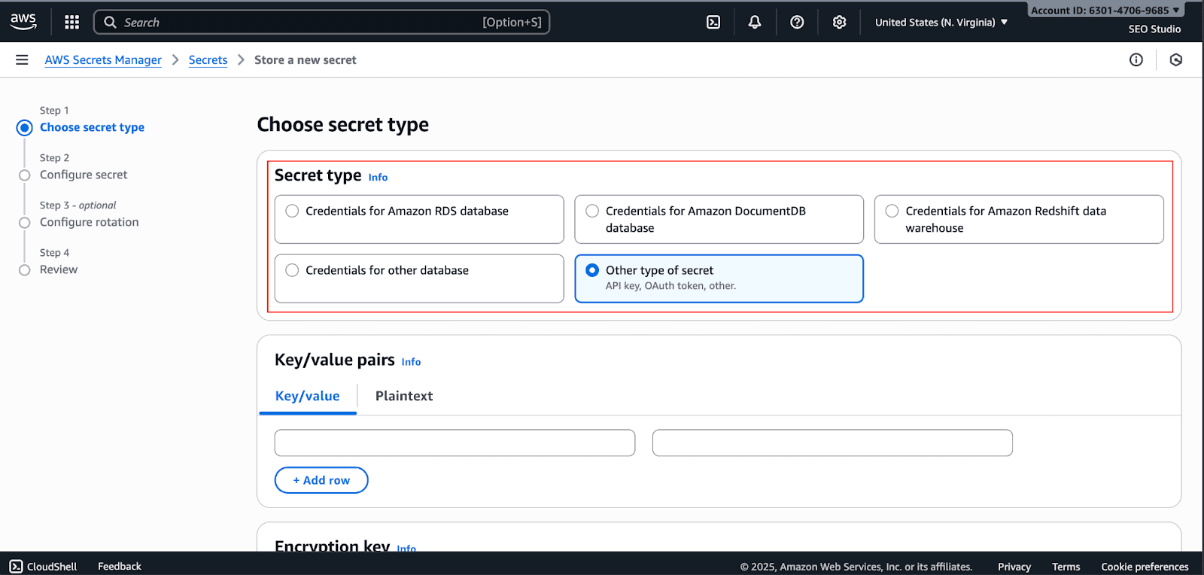1204x575 pixels.
Task: Toggle the side navigation hamburger menu
Action: (x=22, y=59)
